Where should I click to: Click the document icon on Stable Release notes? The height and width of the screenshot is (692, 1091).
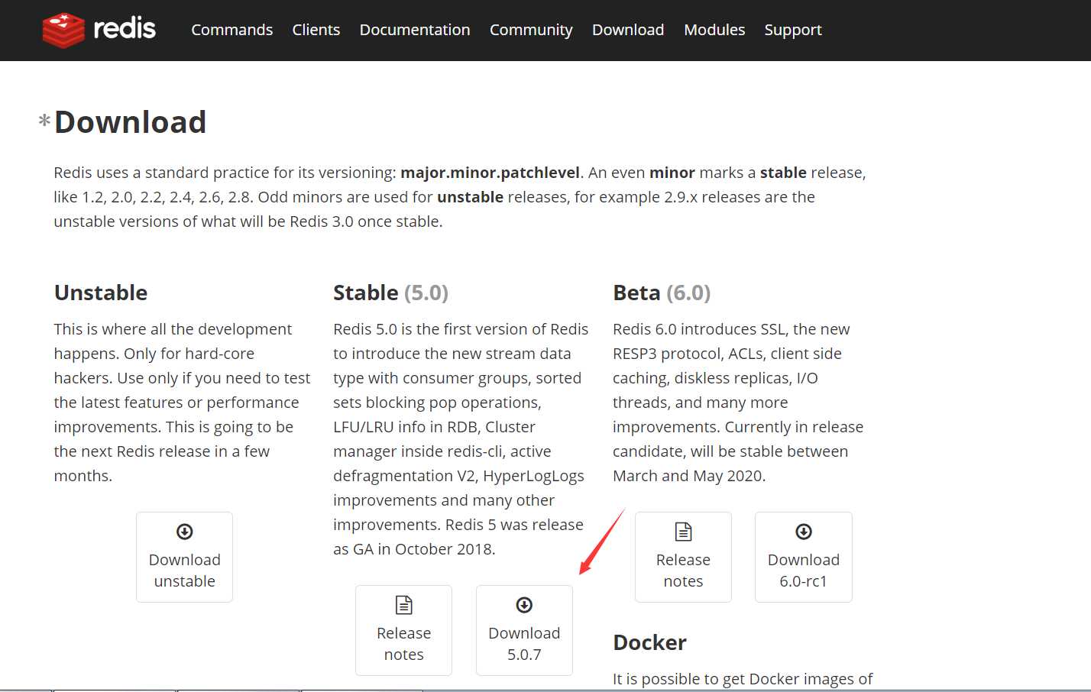point(403,605)
